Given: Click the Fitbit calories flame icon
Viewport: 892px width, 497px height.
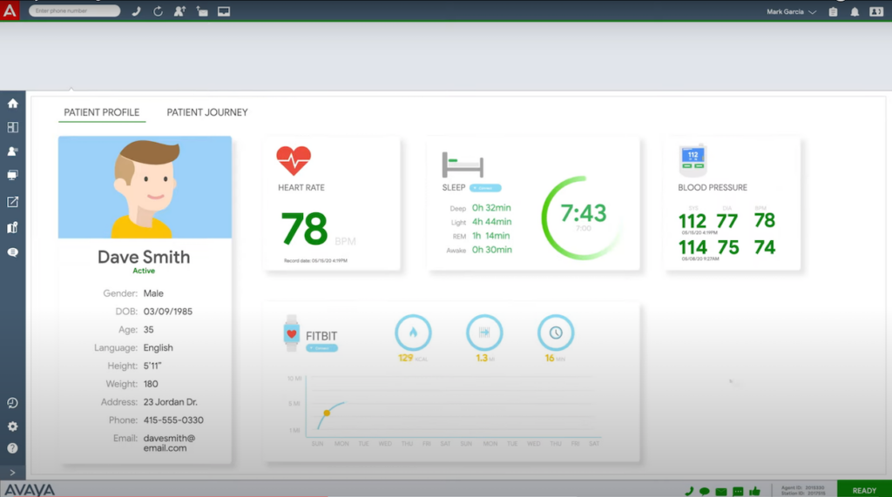Looking at the screenshot, I should coord(413,332).
